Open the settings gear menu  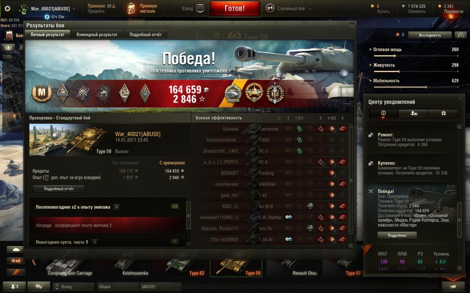pyautogui.click(x=7, y=9)
